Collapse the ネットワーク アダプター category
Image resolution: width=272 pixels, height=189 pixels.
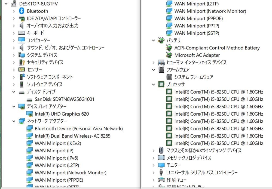(x=14, y=121)
